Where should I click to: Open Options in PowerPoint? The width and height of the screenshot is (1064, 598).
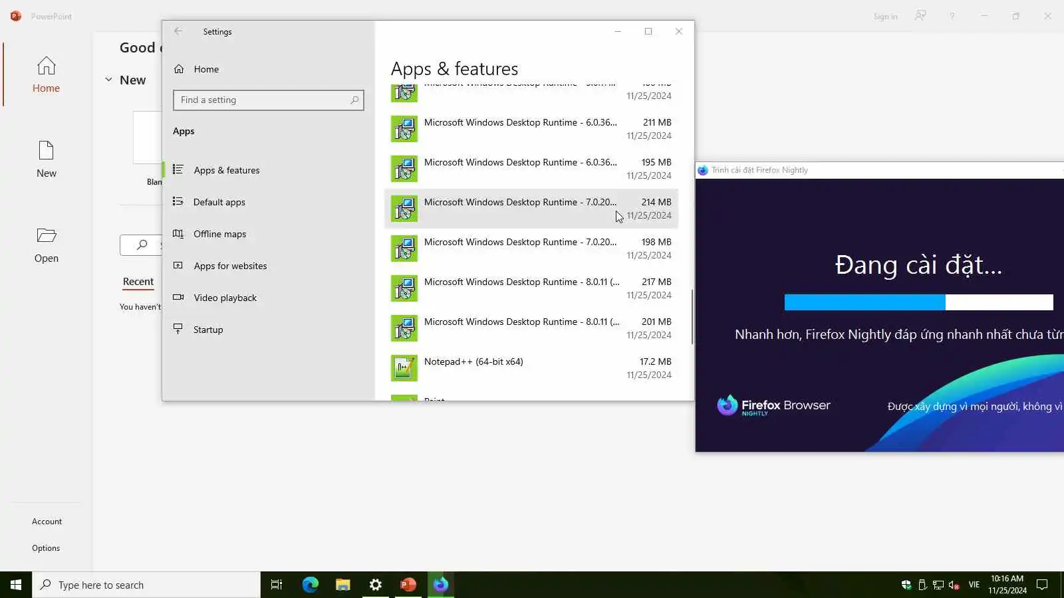click(46, 548)
